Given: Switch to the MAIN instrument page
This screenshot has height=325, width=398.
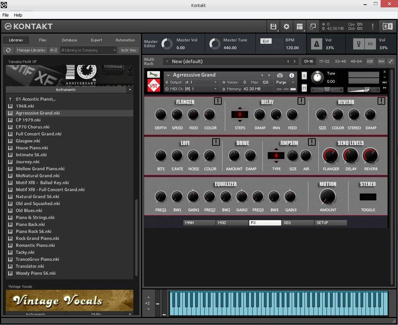Looking at the screenshot, I should (199, 223).
